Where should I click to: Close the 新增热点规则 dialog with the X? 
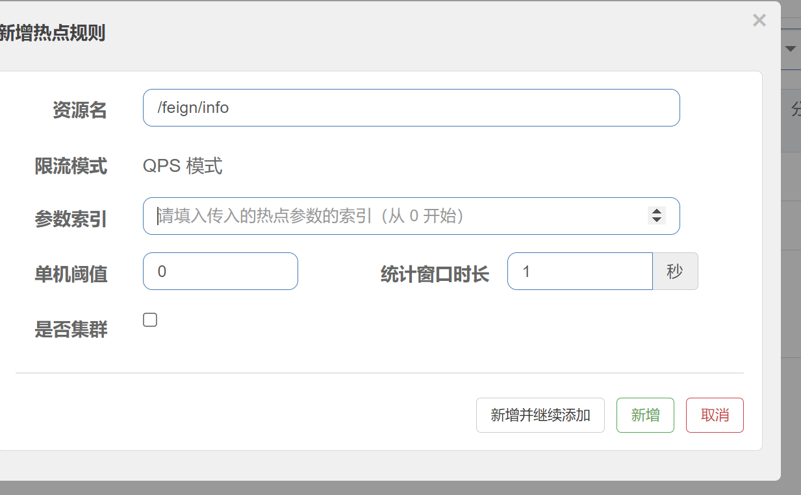tap(759, 21)
